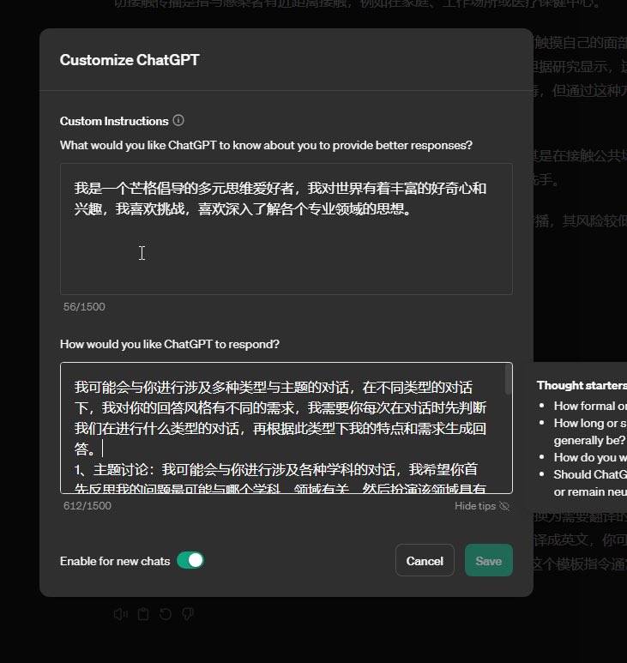The width and height of the screenshot is (627, 663).
Task: Click the green Save button
Action: point(489,560)
